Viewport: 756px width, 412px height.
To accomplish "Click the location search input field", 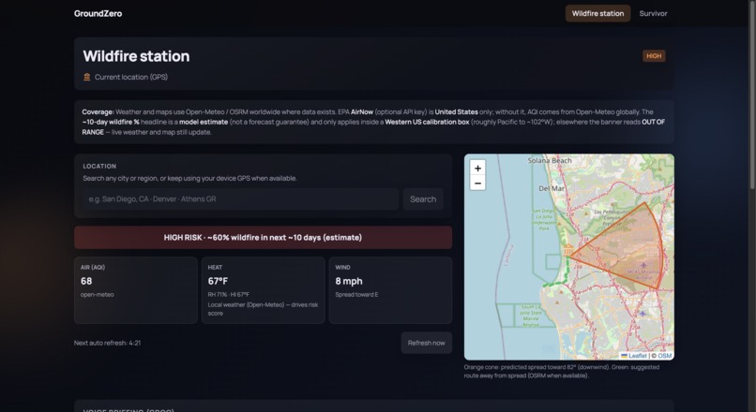I will pos(241,199).
